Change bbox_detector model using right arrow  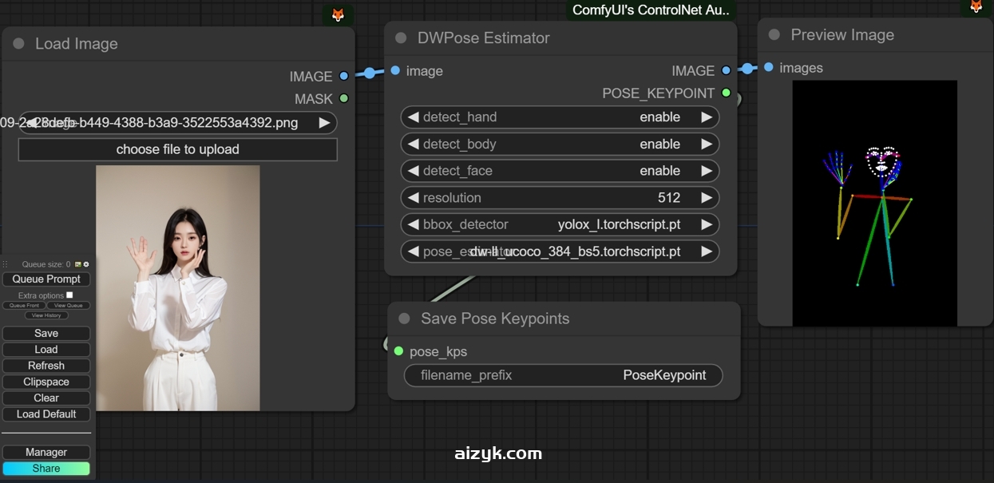[707, 224]
